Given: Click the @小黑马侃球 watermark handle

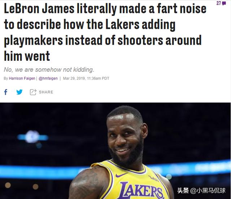Looking at the screenshot, I should point(208,191).
